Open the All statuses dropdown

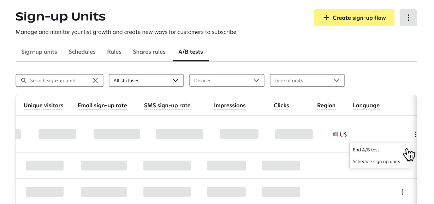146,80
